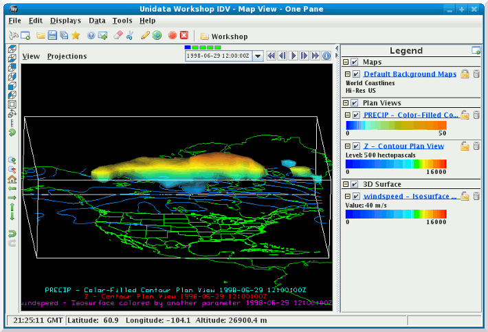Open the animation time dropdown
The image size is (488, 332).
[x=258, y=56]
